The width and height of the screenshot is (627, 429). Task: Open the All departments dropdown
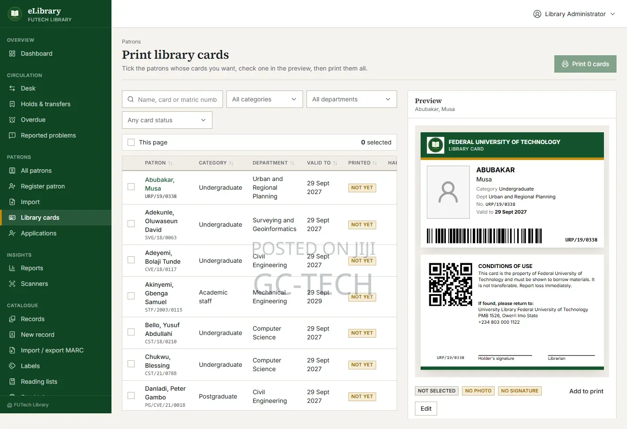[x=352, y=99]
